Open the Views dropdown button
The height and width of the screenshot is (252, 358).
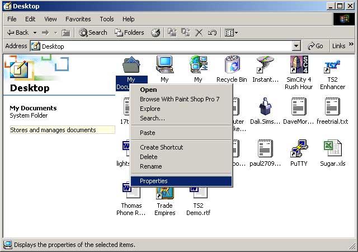231,33
